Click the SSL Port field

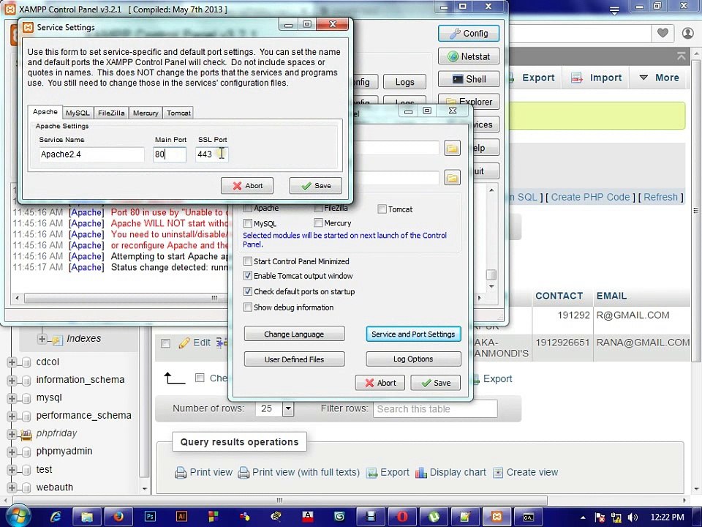click(212, 154)
